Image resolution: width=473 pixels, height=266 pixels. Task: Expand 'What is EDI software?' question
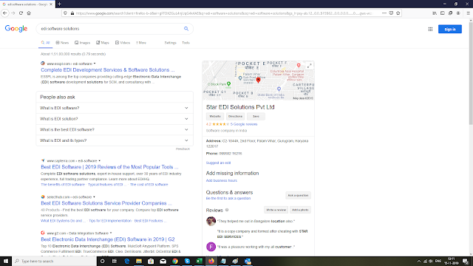click(x=115, y=108)
